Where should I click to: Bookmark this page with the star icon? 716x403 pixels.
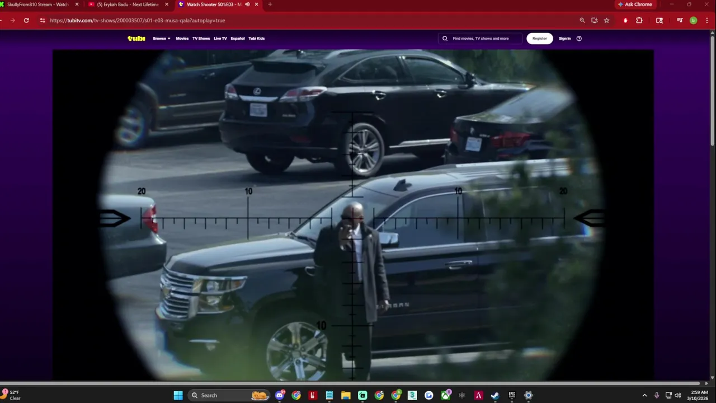(x=606, y=20)
